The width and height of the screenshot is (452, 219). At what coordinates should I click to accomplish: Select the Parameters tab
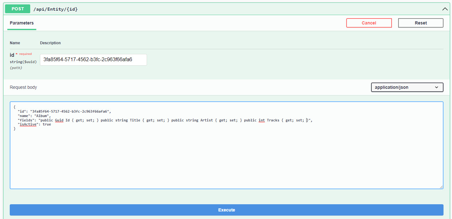(x=21, y=23)
